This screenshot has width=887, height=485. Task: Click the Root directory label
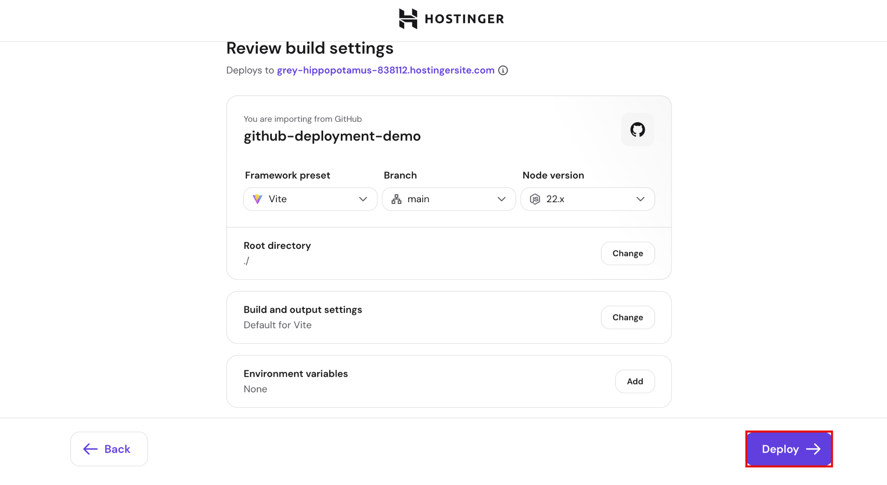(277, 246)
